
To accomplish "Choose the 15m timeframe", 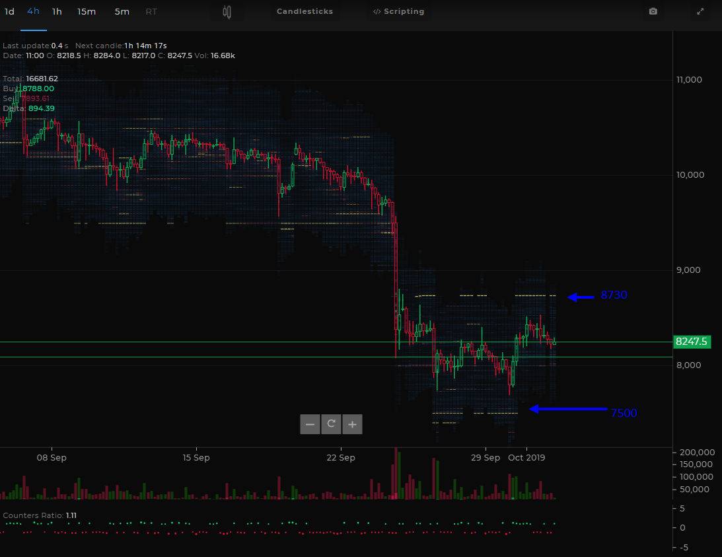I will tap(87, 11).
